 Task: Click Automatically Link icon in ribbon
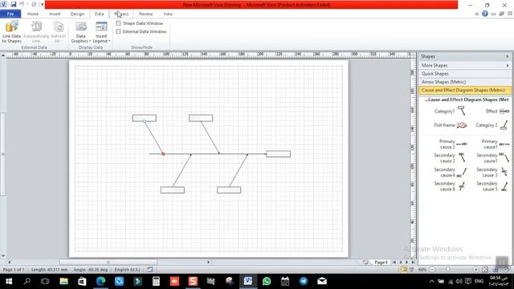pyautogui.click(x=36, y=31)
